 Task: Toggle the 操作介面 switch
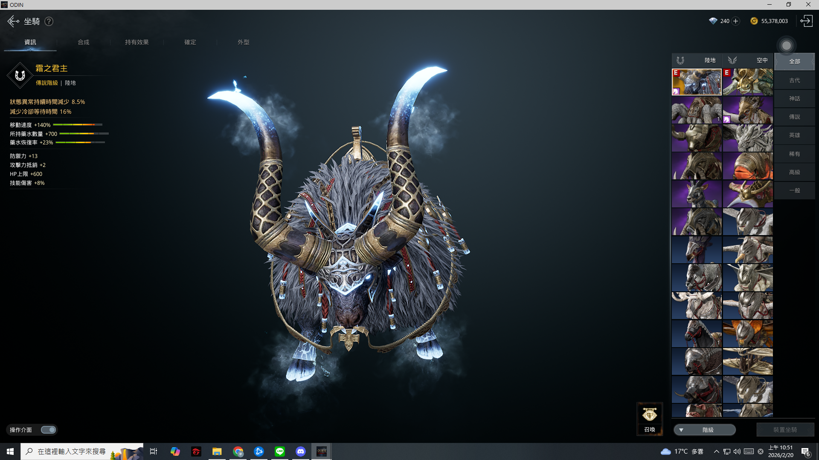point(49,430)
